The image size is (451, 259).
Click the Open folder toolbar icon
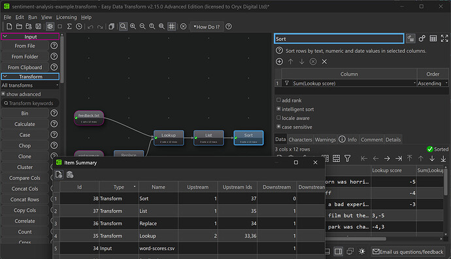pos(19,27)
